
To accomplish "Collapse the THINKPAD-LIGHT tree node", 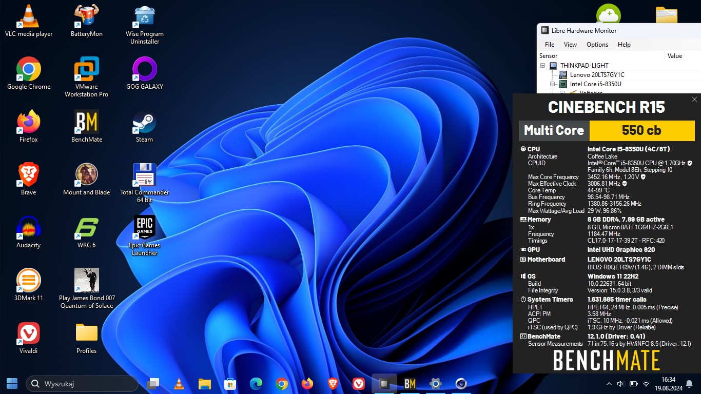I will 542,66.
